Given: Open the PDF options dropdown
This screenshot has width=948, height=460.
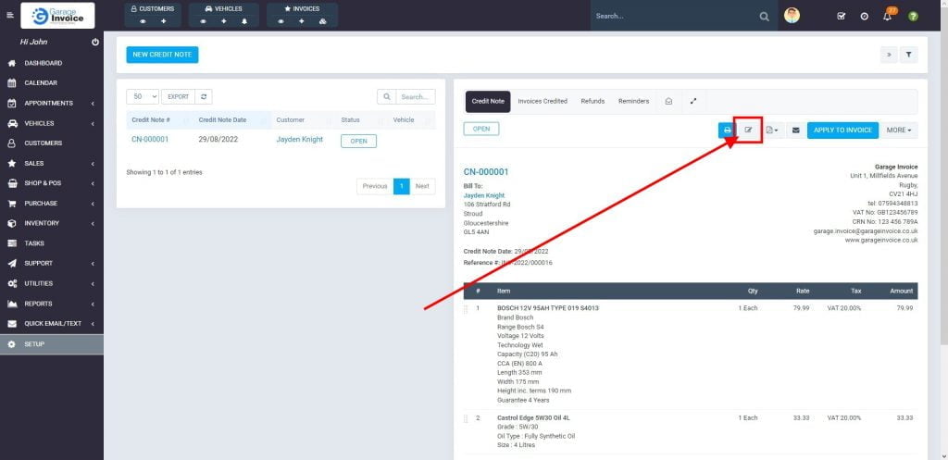Looking at the screenshot, I should click(x=773, y=131).
